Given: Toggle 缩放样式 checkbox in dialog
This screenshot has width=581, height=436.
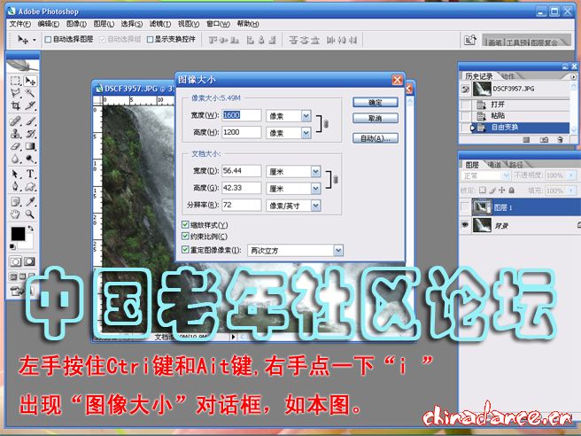Looking at the screenshot, I should point(185,225).
